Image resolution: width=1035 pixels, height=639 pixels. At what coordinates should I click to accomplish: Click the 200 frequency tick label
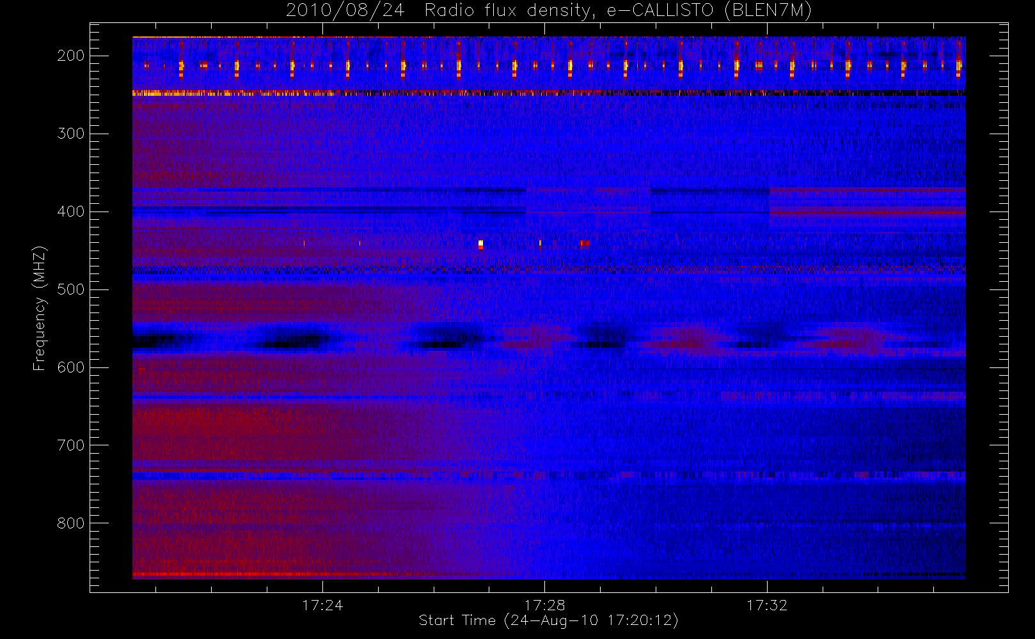[x=70, y=56]
